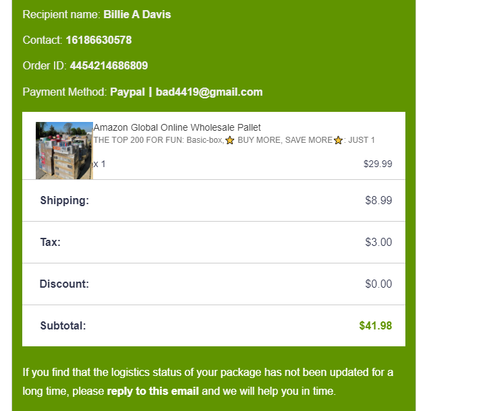
Task: Click the wholesale pallet product thumbnail
Action: tap(64, 150)
